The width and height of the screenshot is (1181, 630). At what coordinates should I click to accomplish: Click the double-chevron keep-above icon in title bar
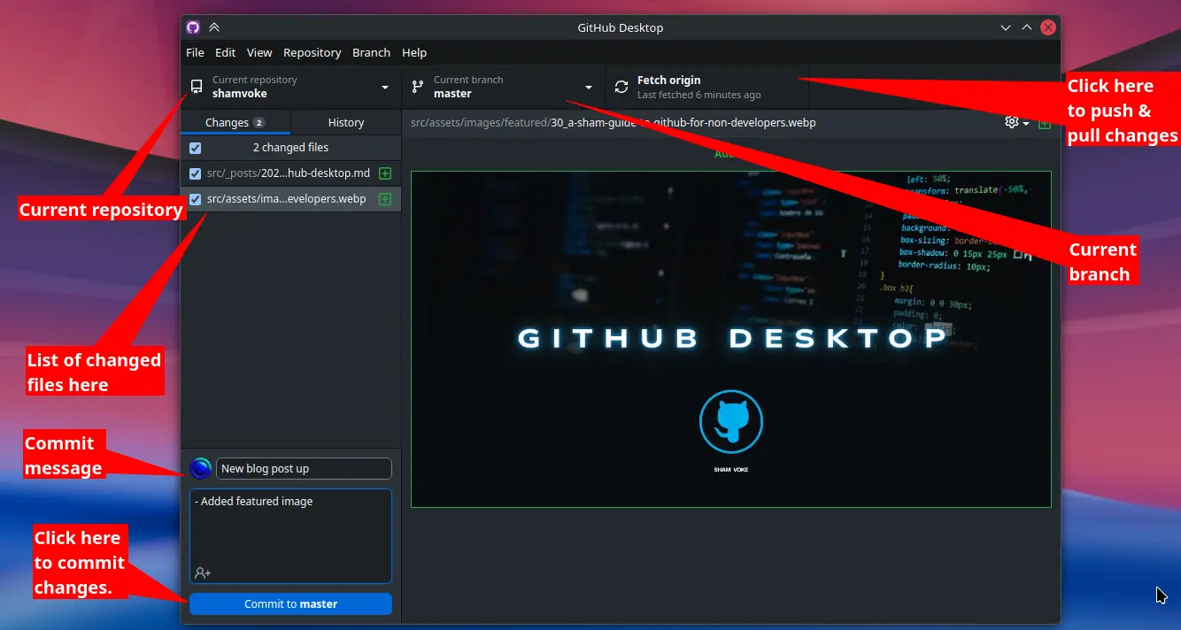tap(214, 27)
